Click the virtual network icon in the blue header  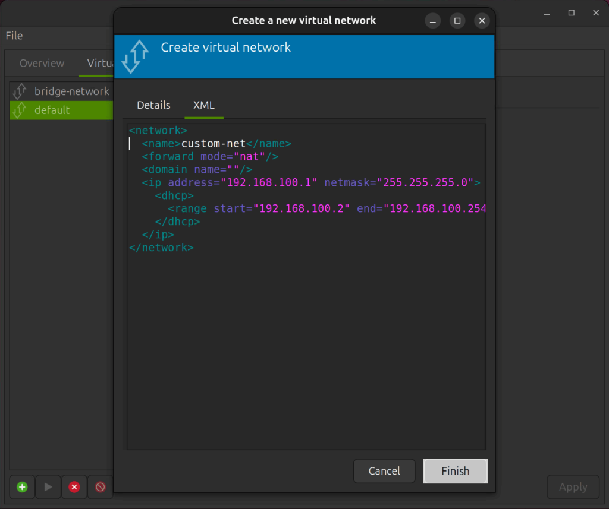tap(136, 56)
